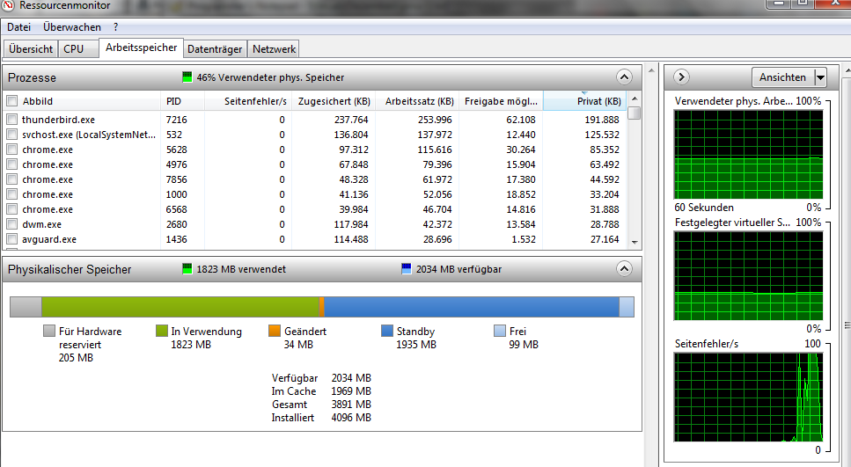851x467 pixels.
Task: Open the Ansichten dropdown arrow
Action: (820, 77)
